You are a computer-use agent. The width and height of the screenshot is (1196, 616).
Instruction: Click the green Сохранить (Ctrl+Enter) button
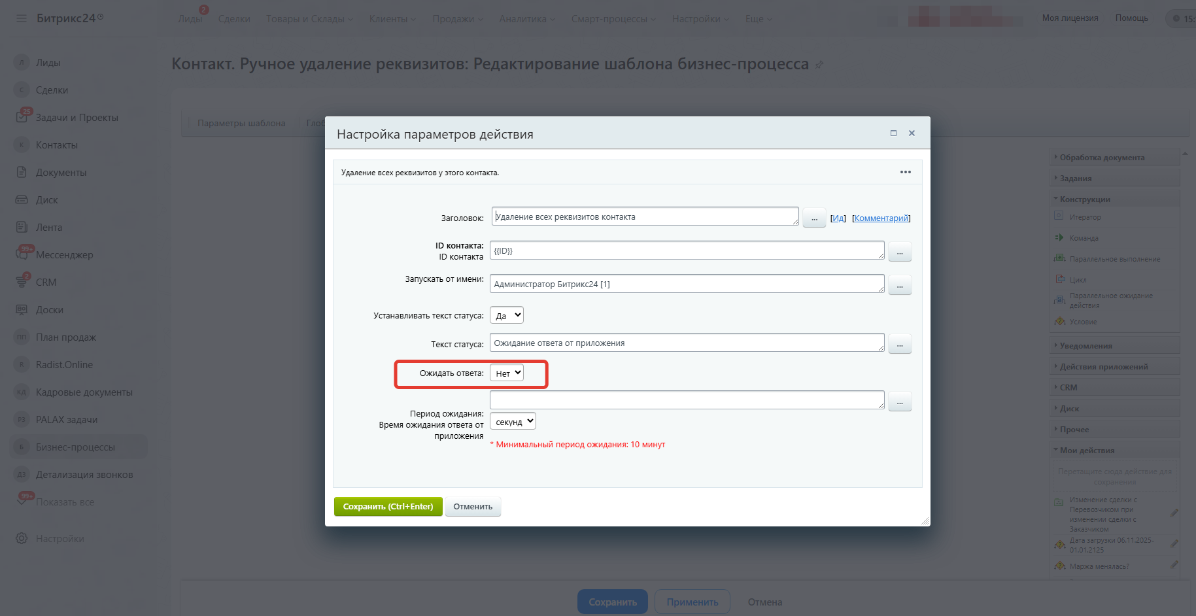coord(388,507)
